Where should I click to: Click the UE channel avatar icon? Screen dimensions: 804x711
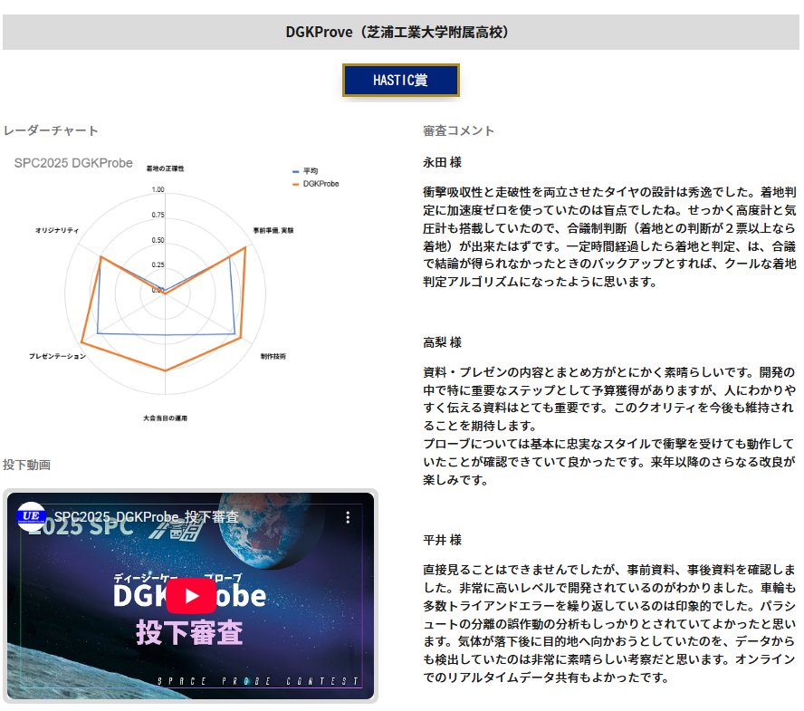(x=32, y=517)
